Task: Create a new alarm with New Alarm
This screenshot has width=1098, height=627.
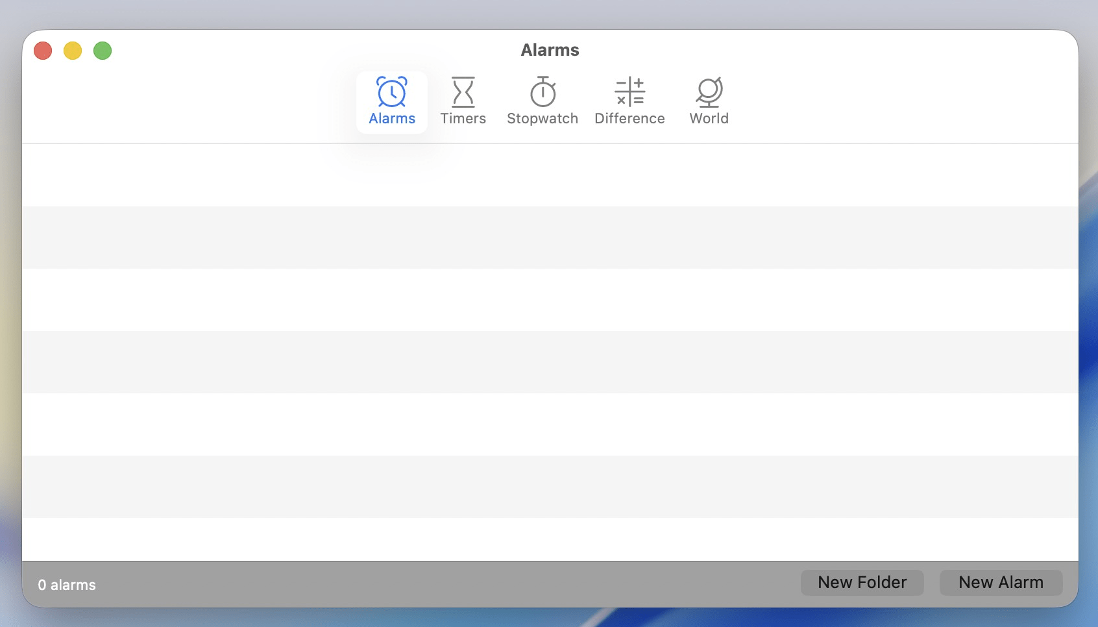Action: [x=1001, y=582]
